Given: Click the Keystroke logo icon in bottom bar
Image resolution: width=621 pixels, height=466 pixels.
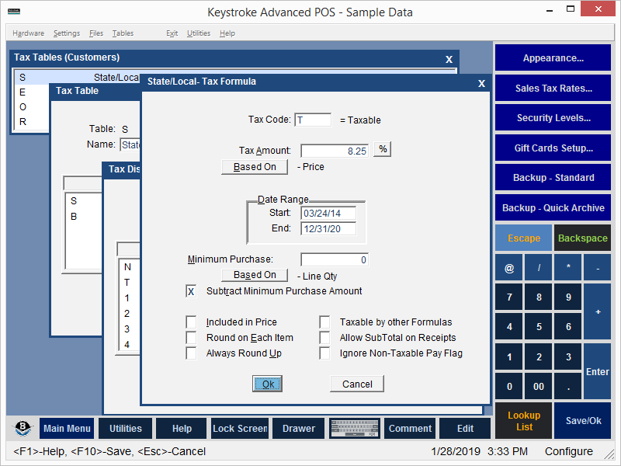Looking at the screenshot, I should (x=23, y=429).
